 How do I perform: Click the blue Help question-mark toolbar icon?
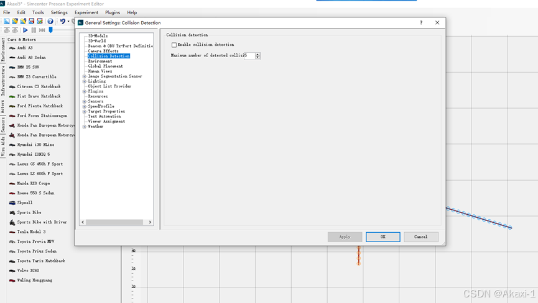[x=50, y=21]
